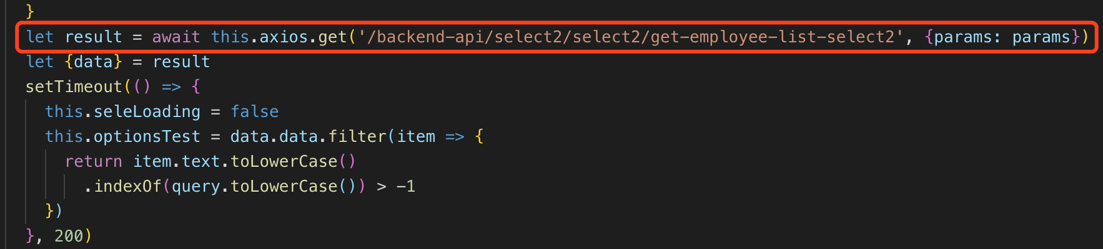The height and width of the screenshot is (249, 1103).
Task: Click the '-1' comparison value
Action: (406, 187)
